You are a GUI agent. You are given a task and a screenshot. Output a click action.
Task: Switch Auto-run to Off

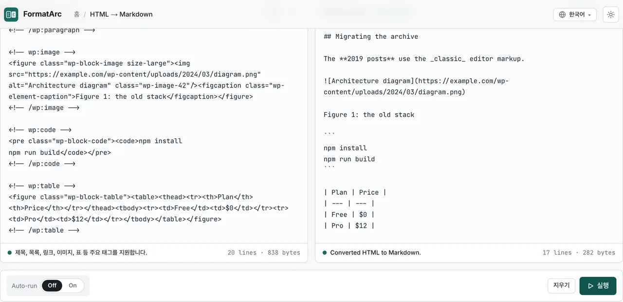pyautogui.click(x=52, y=285)
